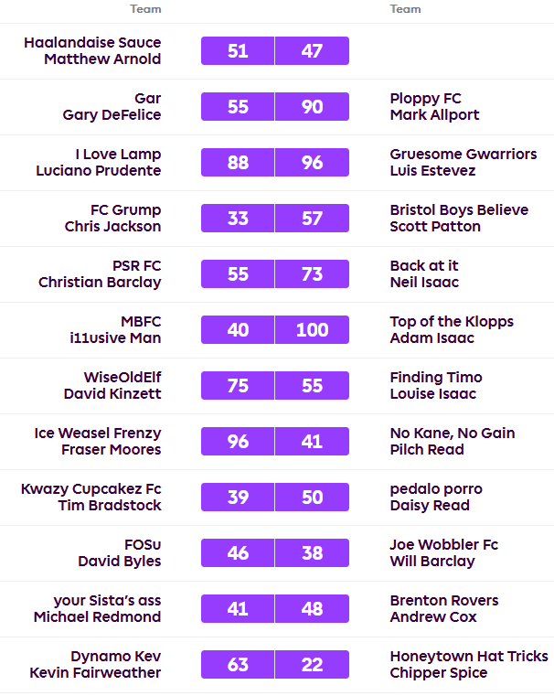554x696 pixels.
Task: Open Bristol Boys Believe team link
Action: pos(458,209)
